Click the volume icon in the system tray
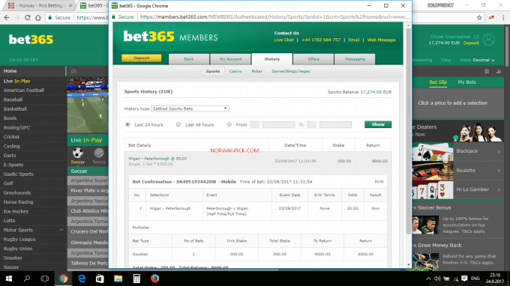The image size is (510, 286). click(437, 279)
